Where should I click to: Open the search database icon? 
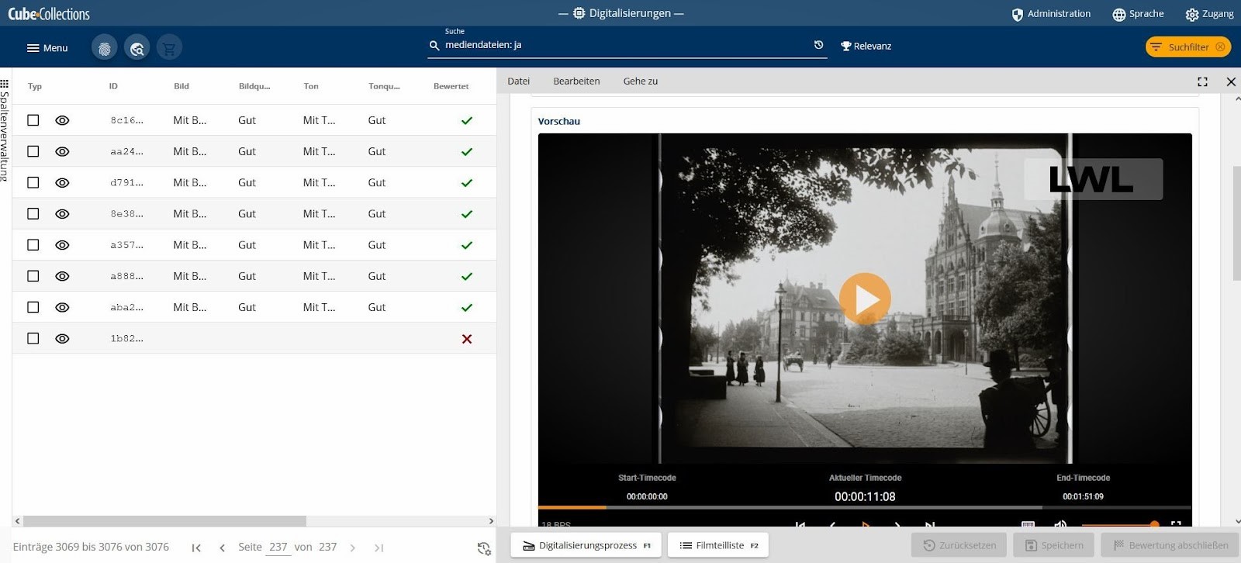click(137, 48)
